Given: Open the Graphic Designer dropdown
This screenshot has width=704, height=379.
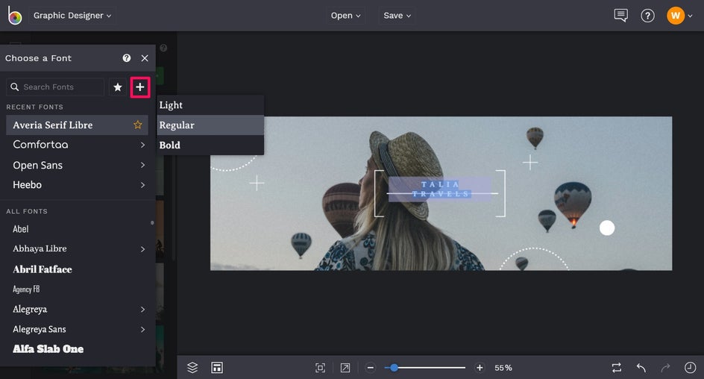Looking at the screenshot, I should pyautogui.click(x=72, y=15).
